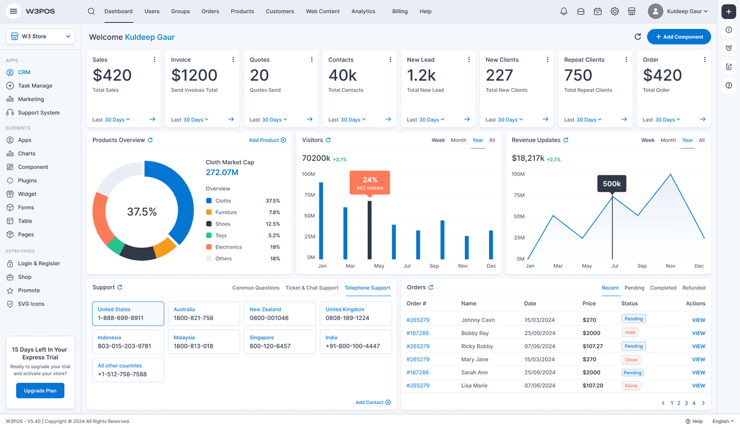Viewport: 740px width, 428px height.
Task: Open the Analytics menu
Action: 363,11
